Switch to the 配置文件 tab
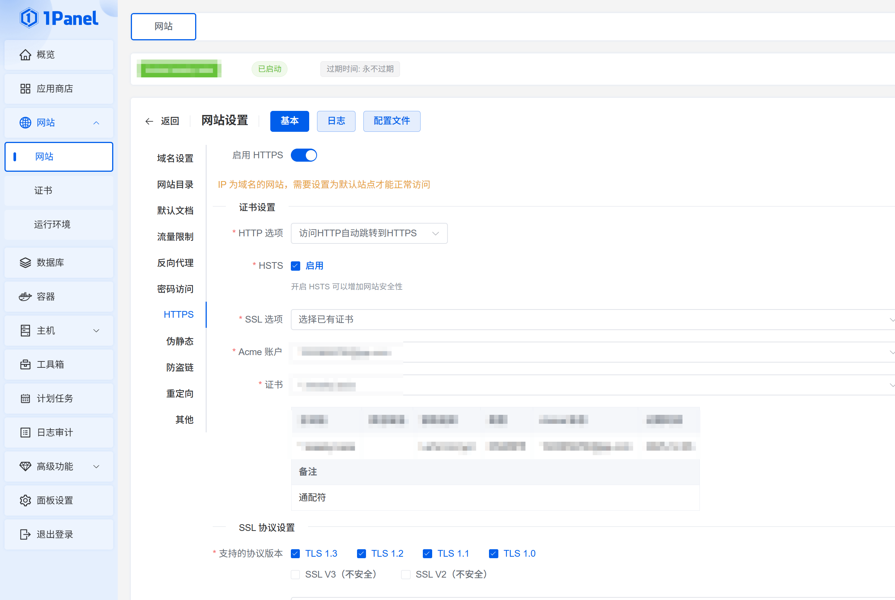 coord(391,121)
